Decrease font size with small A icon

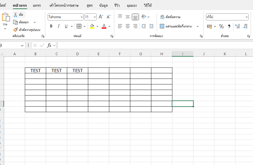click(x=109, y=17)
